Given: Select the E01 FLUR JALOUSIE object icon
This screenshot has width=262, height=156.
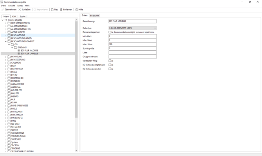Looking at the screenshot, I should pos(19,51).
